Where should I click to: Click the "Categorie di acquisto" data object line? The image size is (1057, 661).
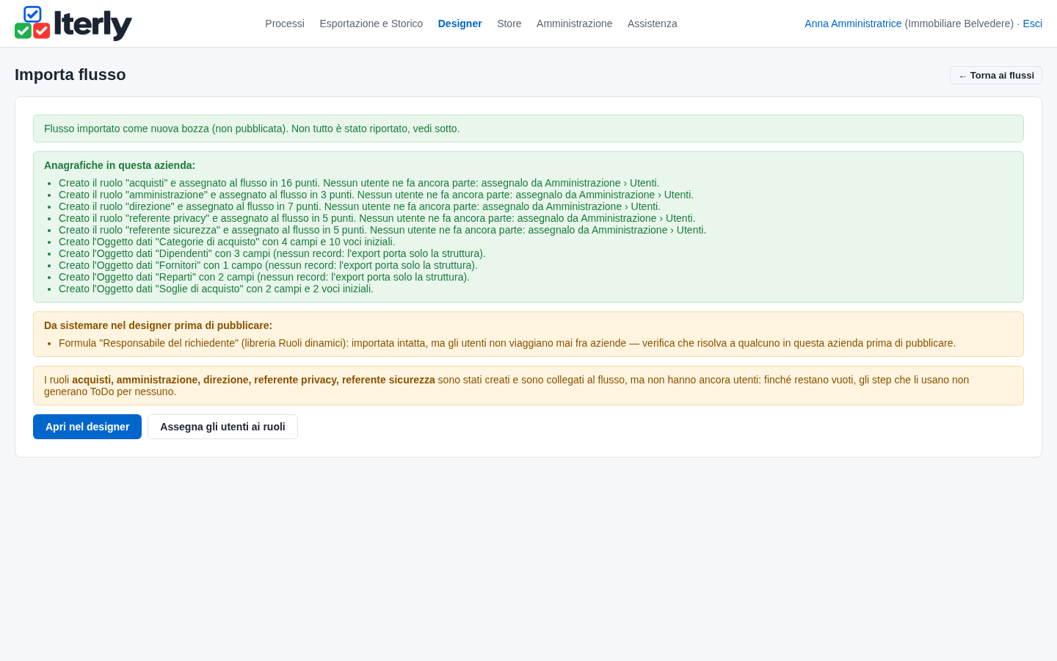(227, 242)
